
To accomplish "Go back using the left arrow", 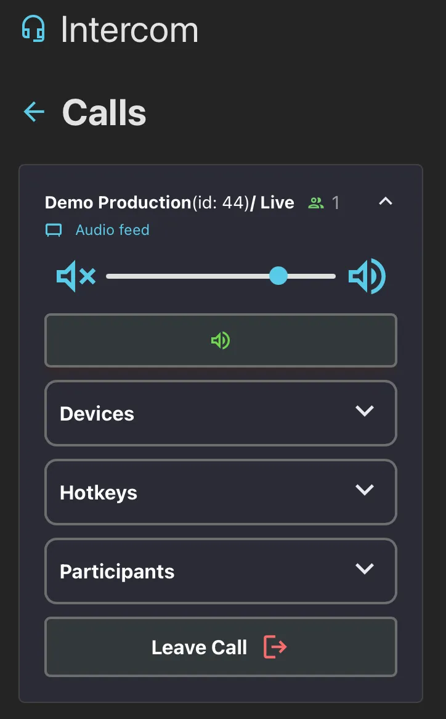I will coord(34,112).
